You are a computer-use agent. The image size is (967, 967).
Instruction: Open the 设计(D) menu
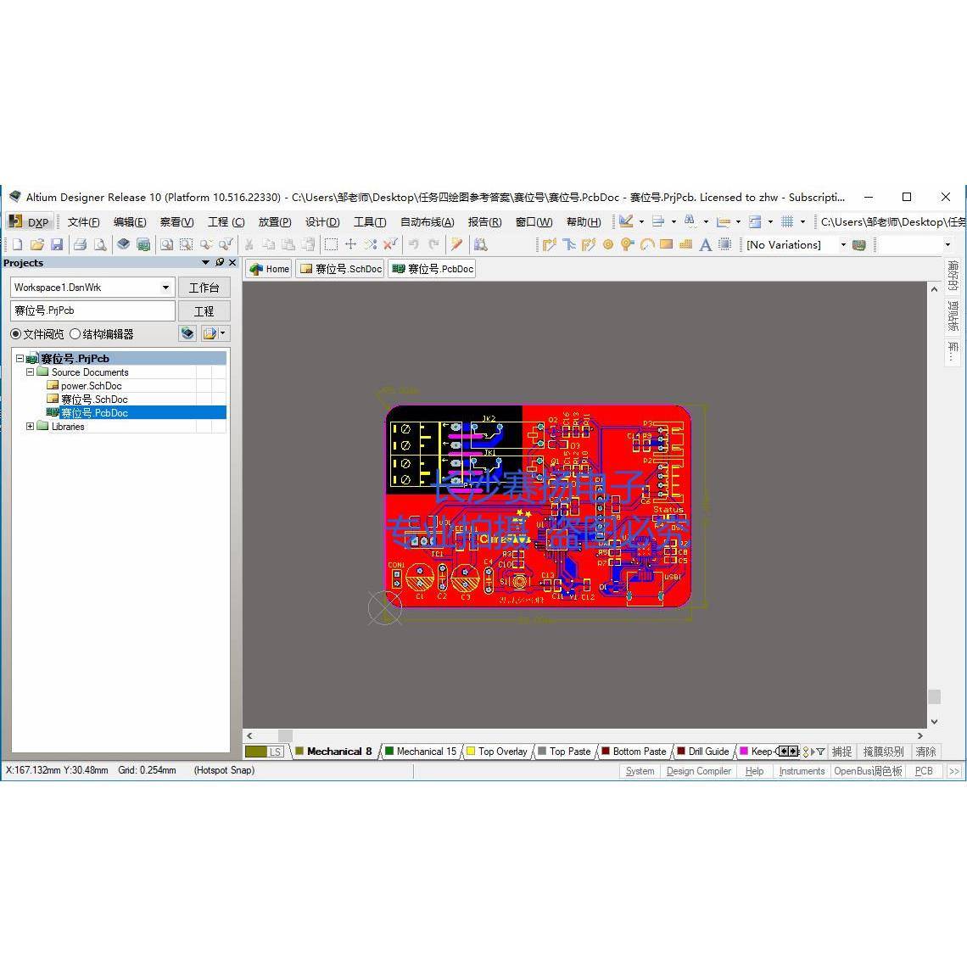coord(322,222)
